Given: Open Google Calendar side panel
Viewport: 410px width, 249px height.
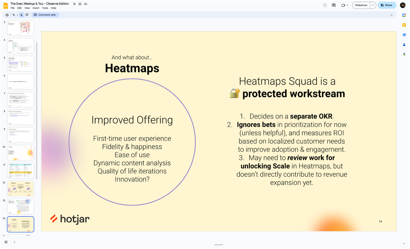Looking at the screenshot, I should click(404, 15).
